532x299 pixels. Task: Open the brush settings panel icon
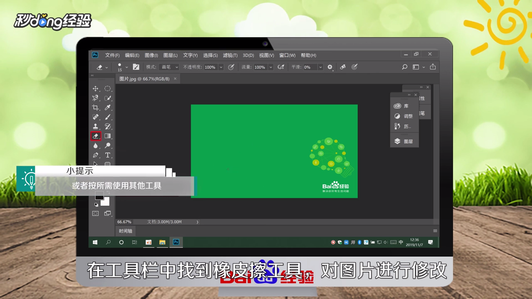[x=136, y=67]
